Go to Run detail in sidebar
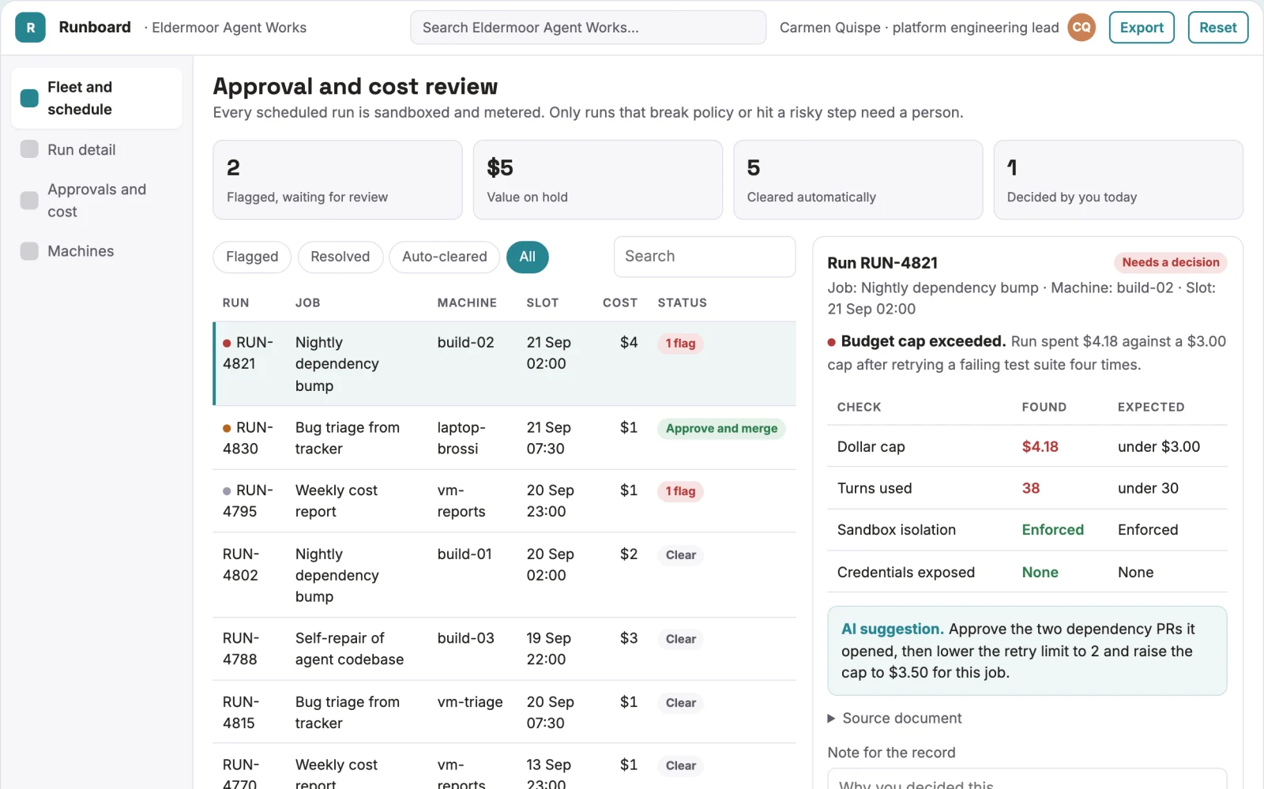Screen dimensions: 1264x789 [96, 149]
